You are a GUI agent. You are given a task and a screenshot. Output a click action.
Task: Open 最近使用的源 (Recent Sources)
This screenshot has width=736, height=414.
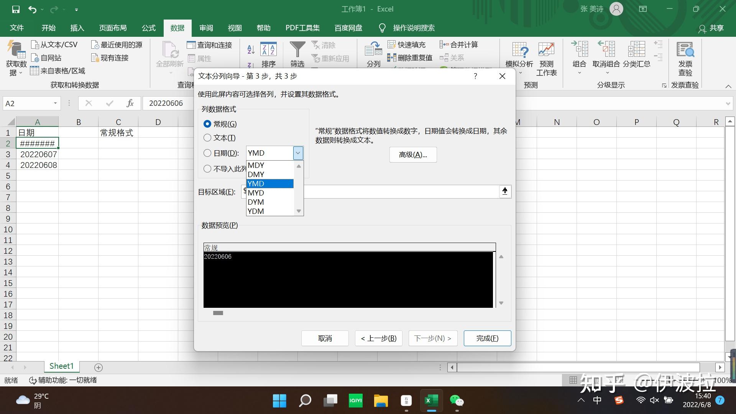[x=117, y=45]
